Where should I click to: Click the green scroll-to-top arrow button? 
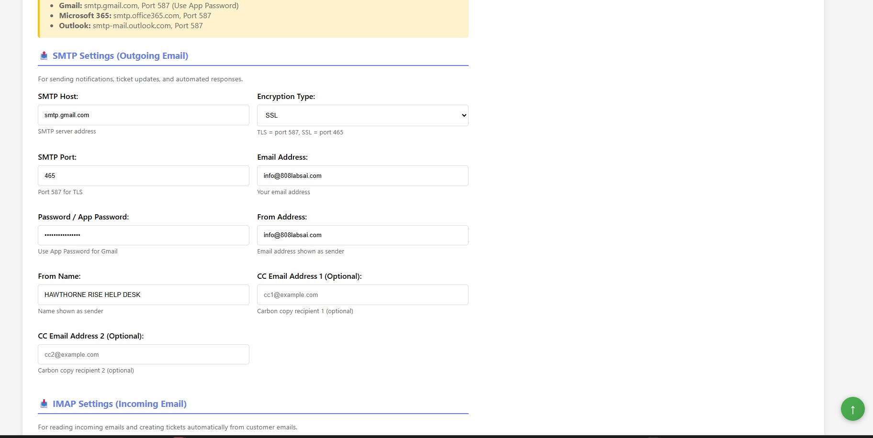click(852, 409)
